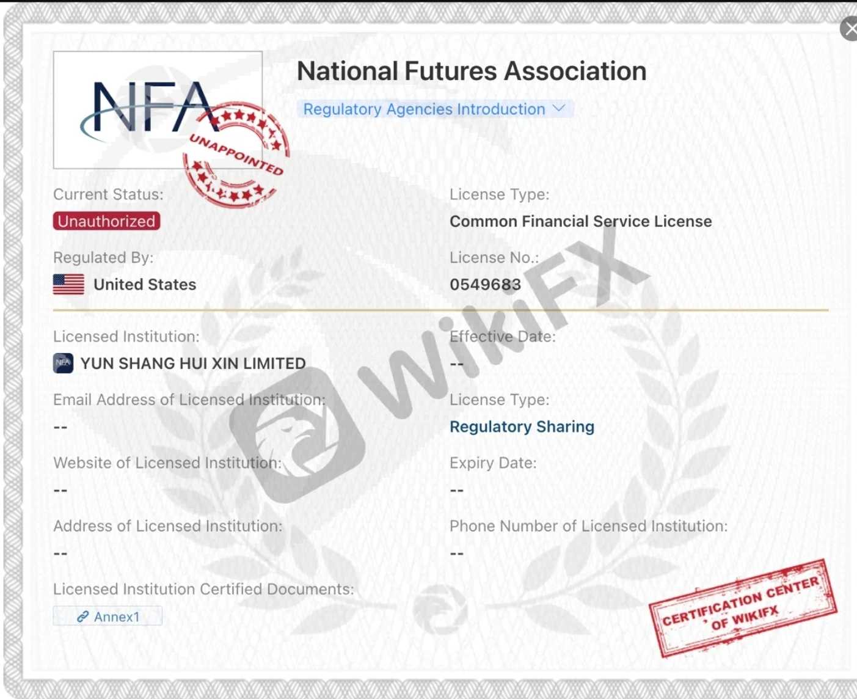The image size is (857, 699).
Task: Click the chain link icon in Annex1
Action: click(x=82, y=617)
